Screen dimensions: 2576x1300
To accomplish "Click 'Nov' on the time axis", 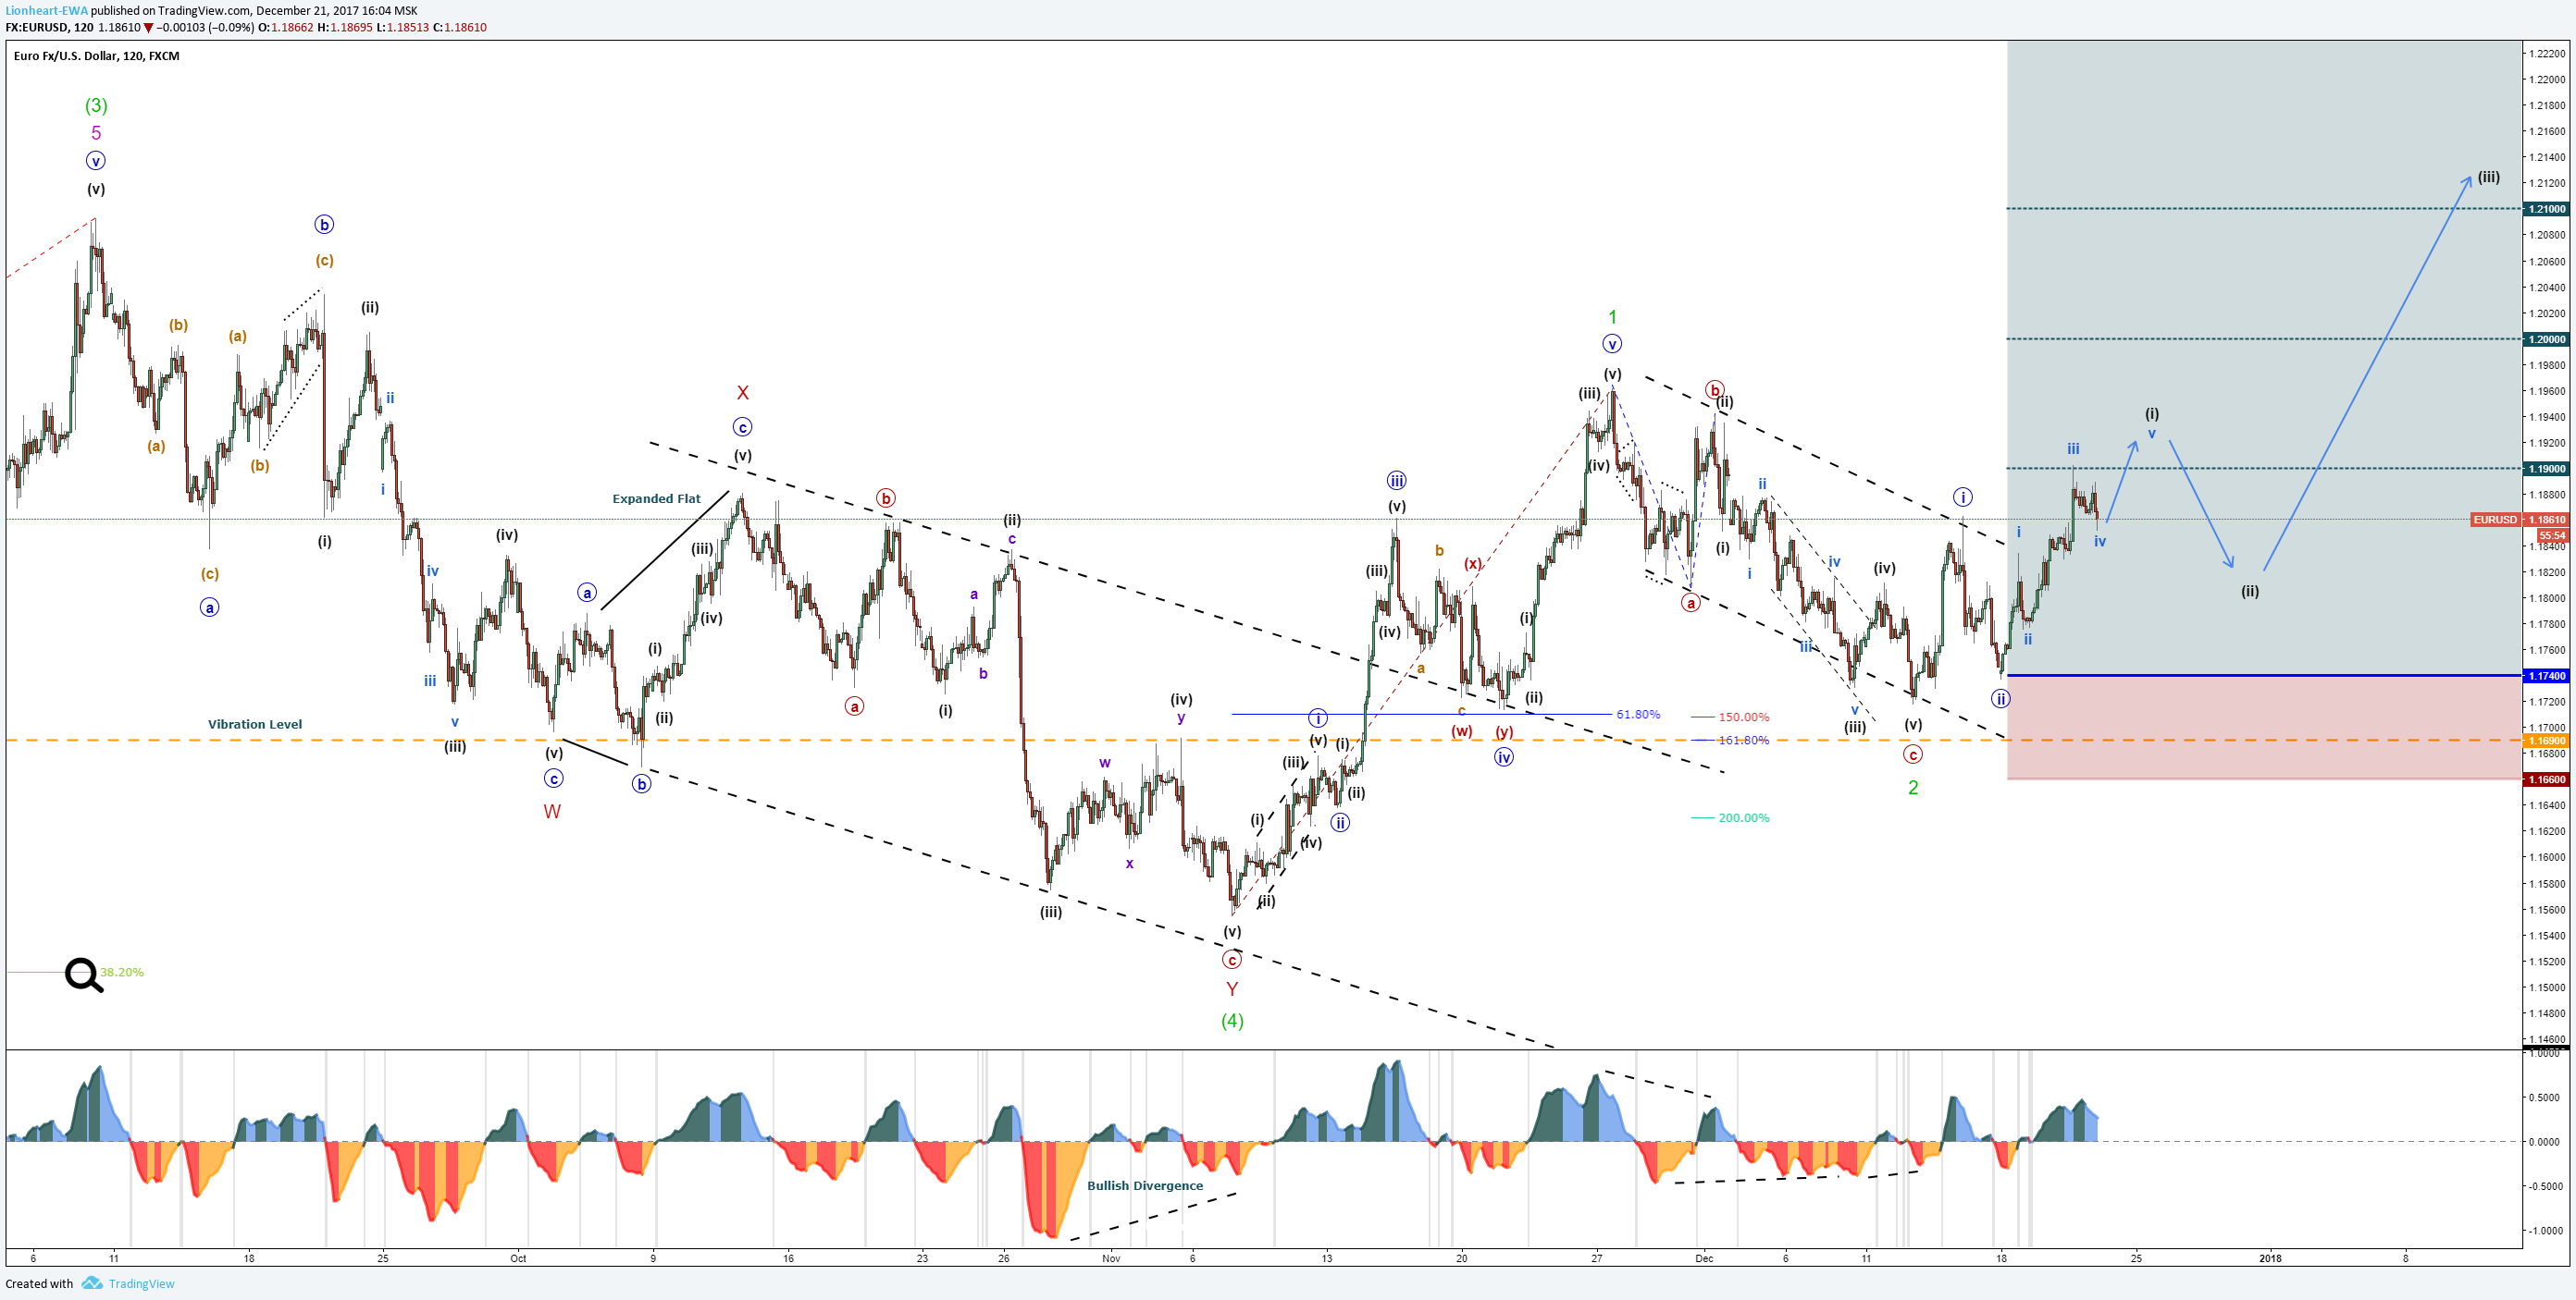I will (x=1111, y=1258).
